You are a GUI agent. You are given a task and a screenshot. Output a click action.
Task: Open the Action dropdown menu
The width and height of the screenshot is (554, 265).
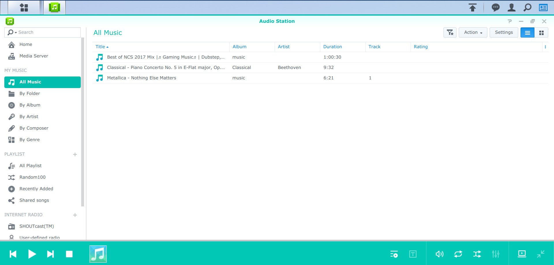click(x=473, y=32)
